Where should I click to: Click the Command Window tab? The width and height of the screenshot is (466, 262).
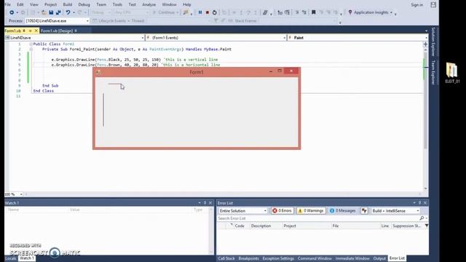click(x=315, y=258)
